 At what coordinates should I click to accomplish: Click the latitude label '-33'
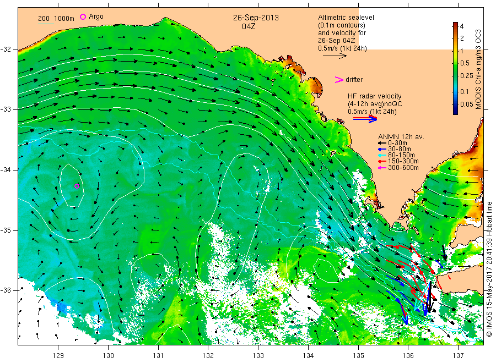point(6,109)
